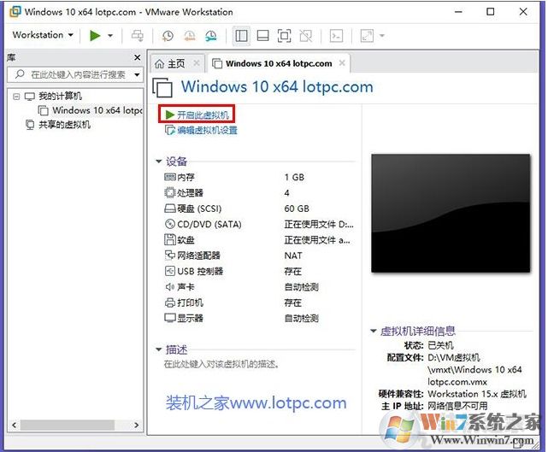Click the green power-on toolbar button
This screenshot has height=452, width=548.
pos(95,35)
